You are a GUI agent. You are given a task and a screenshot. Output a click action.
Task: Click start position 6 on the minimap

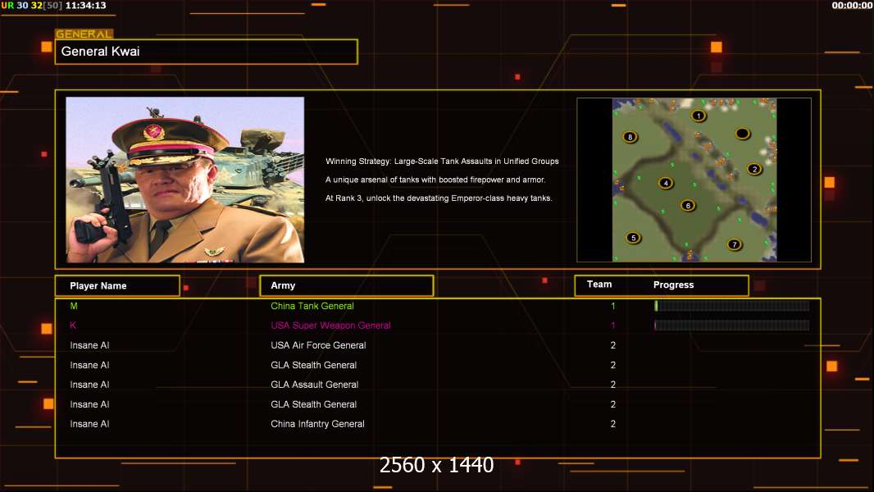[688, 206]
